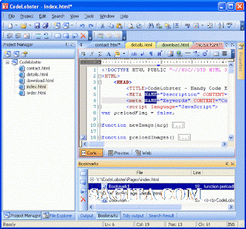Click the Print Preview magnifier page icon
Viewport: 246px width, 229px height.
coord(130,26)
